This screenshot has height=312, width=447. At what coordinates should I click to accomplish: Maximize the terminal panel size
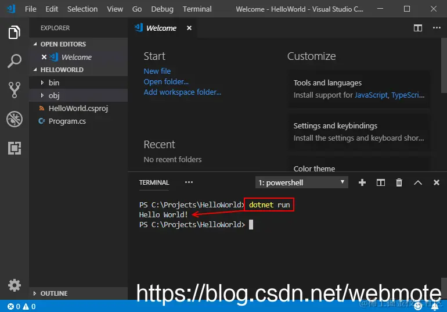[x=418, y=182]
